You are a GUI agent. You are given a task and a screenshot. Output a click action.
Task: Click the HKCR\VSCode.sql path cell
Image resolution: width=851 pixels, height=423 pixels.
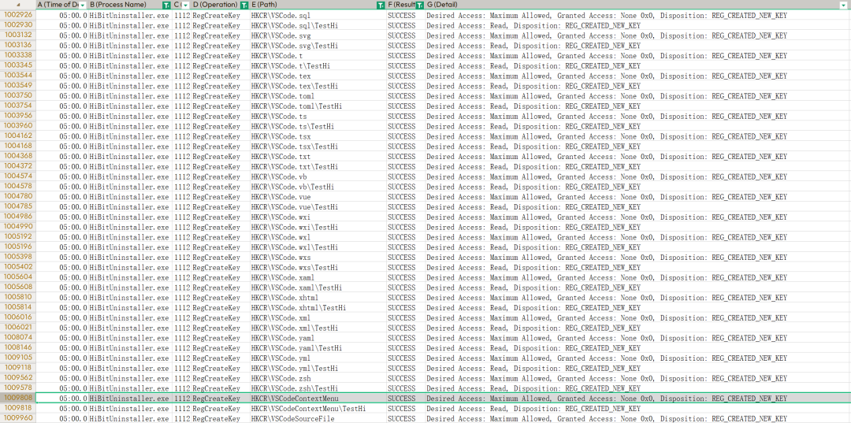coord(318,15)
